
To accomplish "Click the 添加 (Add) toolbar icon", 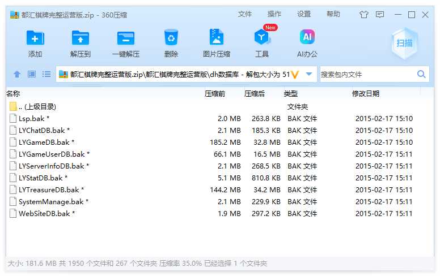I will point(35,38).
